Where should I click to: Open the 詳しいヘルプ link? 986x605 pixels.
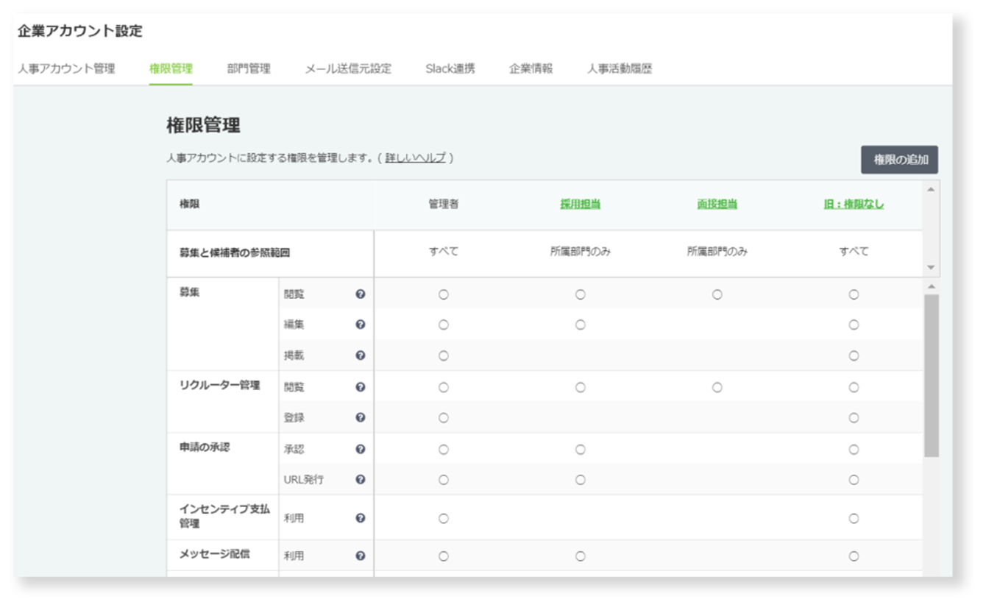coord(416,158)
